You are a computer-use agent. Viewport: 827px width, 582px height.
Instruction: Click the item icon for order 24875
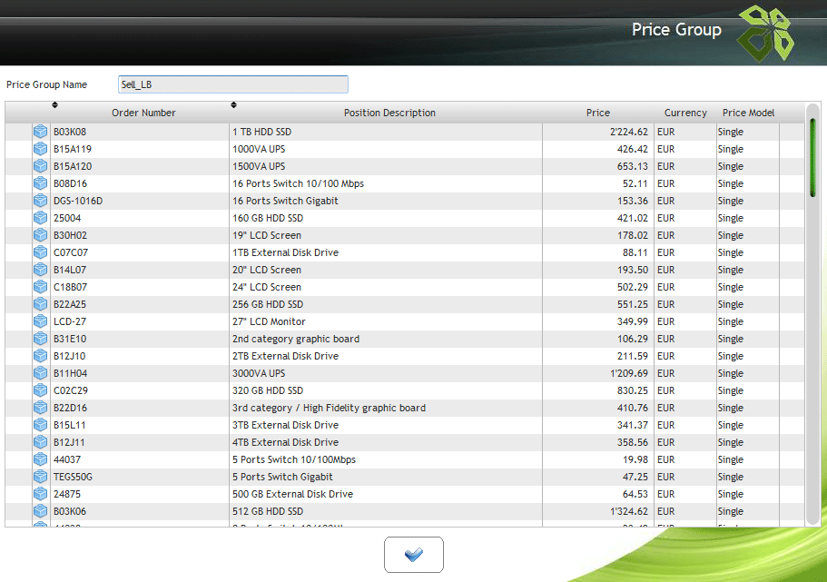pos(40,494)
